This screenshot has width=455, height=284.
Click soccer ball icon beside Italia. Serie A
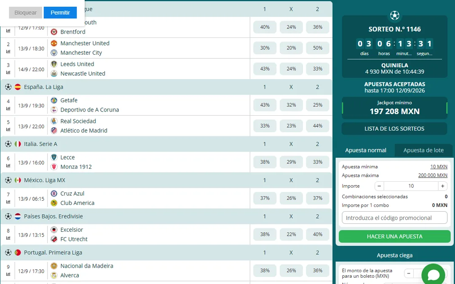click(x=8, y=144)
